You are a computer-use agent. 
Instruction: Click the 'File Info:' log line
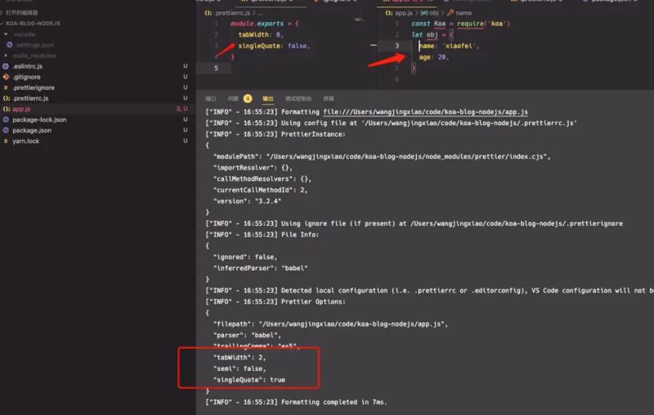(x=262, y=235)
